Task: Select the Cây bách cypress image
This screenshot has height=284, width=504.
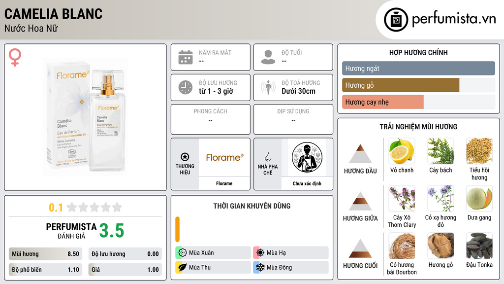Action: coord(441,151)
